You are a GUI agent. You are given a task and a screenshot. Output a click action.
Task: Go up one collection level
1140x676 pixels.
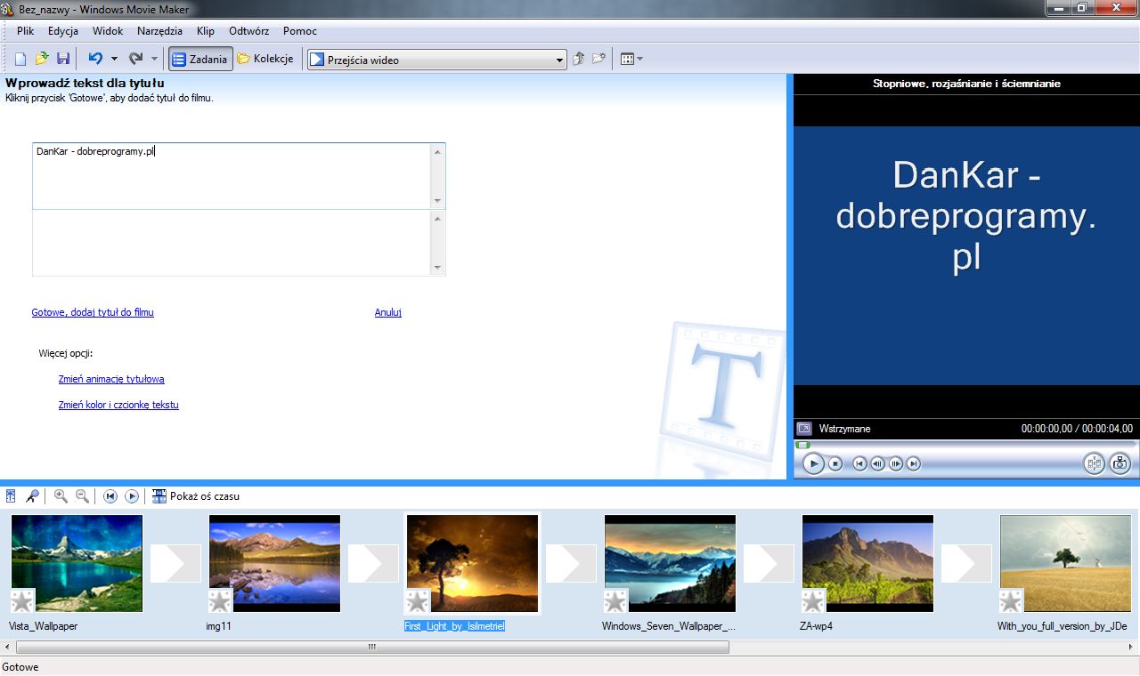click(579, 59)
